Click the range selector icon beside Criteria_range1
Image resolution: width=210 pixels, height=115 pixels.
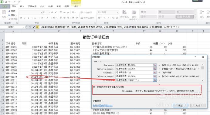click(155, 69)
